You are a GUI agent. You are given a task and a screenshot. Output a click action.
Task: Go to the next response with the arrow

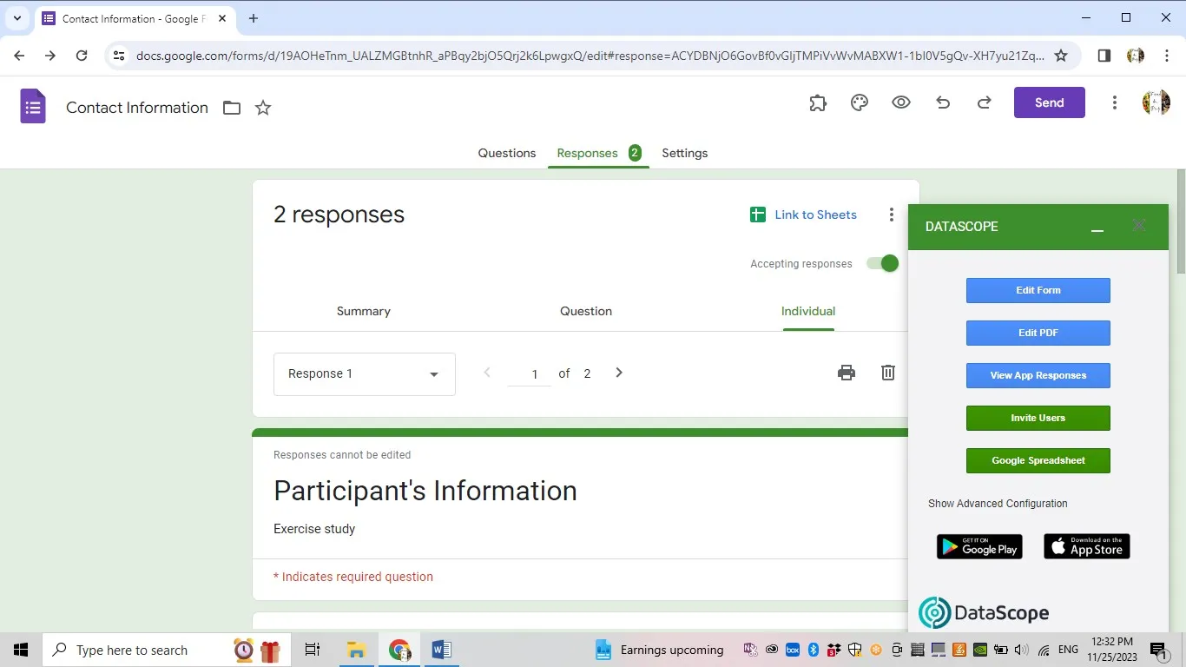(618, 372)
